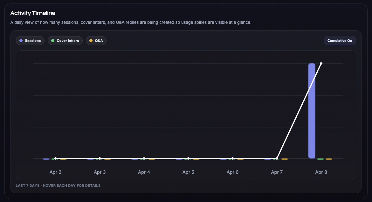This screenshot has height=202, width=372.
Task: Click the Activity Timeline heading
Action: click(33, 13)
